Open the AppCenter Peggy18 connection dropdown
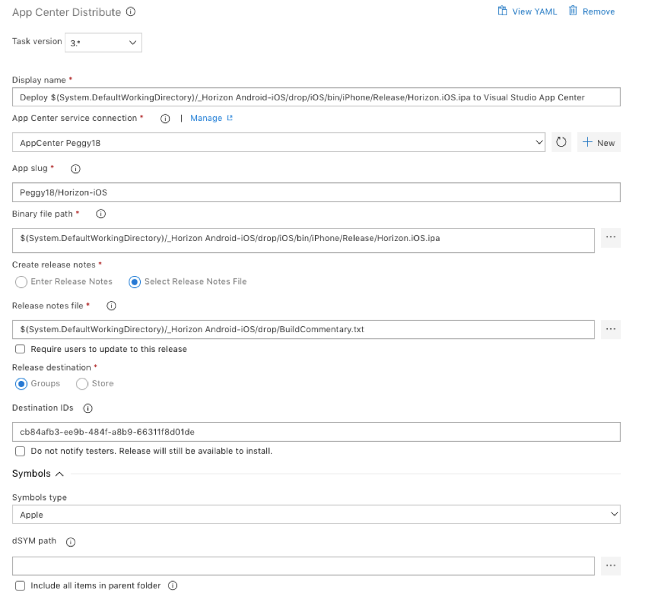Viewport: 652px width, 597px height. click(x=279, y=143)
